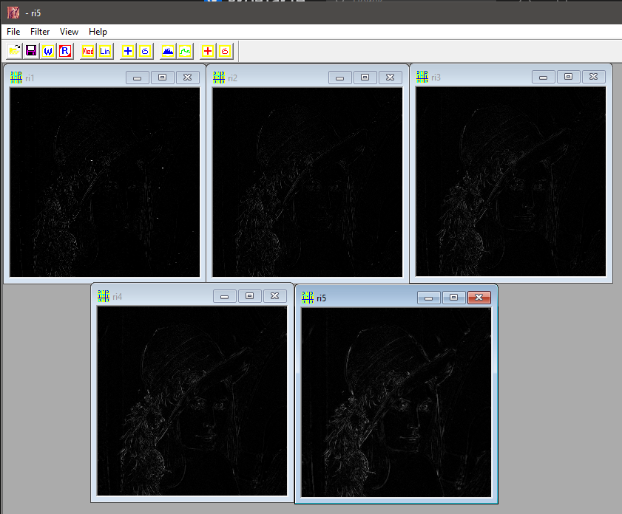Close the ri2 child window
Viewport: 622px width, 514px height.
coord(391,78)
